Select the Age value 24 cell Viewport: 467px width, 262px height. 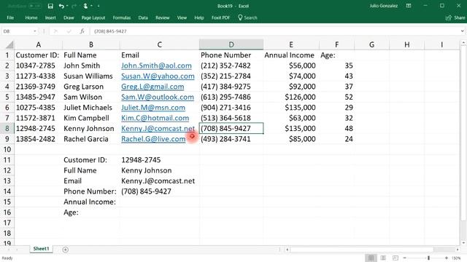coord(336,139)
